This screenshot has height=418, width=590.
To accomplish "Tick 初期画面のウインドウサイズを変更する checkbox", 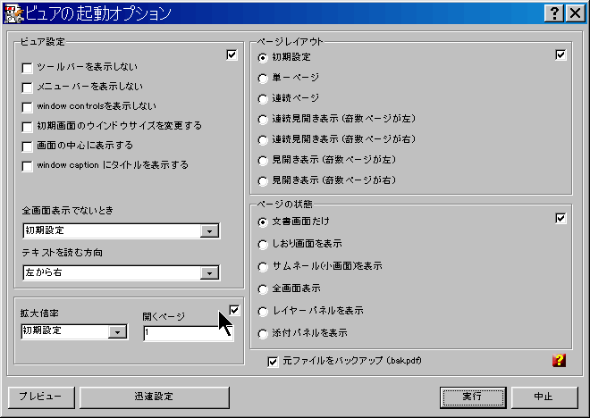I will (x=27, y=127).
